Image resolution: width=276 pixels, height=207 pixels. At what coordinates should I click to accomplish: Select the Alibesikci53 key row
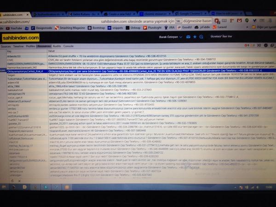pyautogui.click(x=27, y=56)
